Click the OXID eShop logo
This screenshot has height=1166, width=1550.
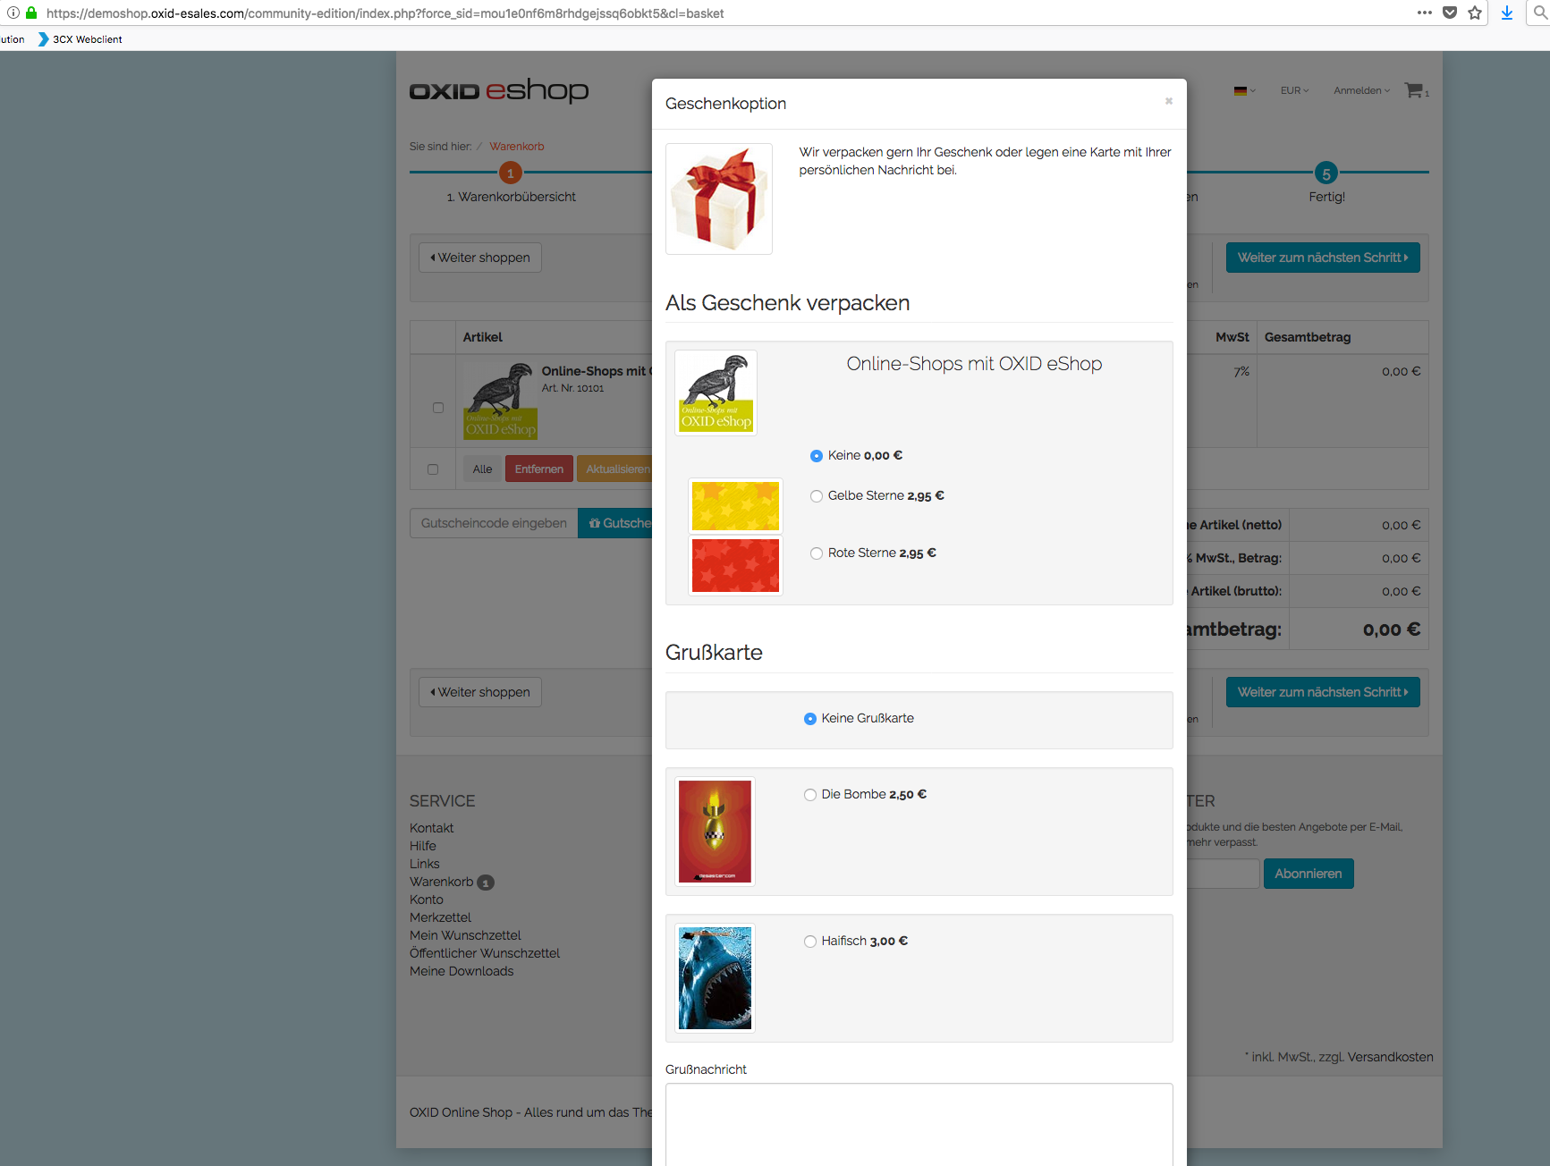(499, 90)
